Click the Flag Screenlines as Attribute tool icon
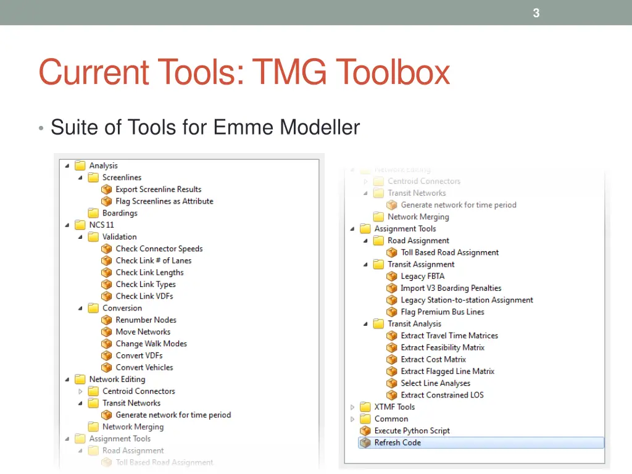The height and width of the screenshot is (474, 632). 106,201
